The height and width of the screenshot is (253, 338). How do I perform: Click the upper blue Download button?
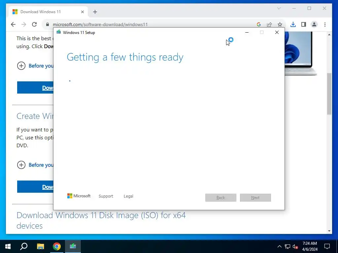pyautogui.click(x=35, y=88)
